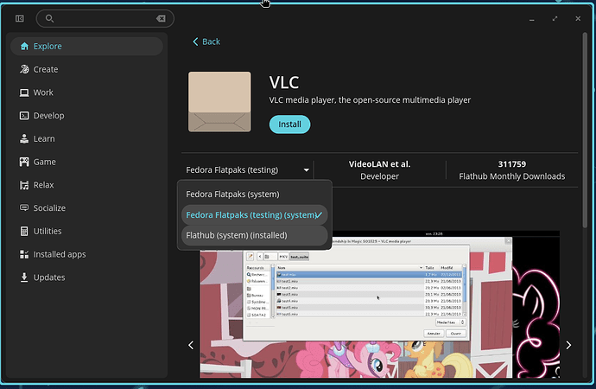Click the Develop terminal icon
596x389 pixels.
tap(24, 116)
